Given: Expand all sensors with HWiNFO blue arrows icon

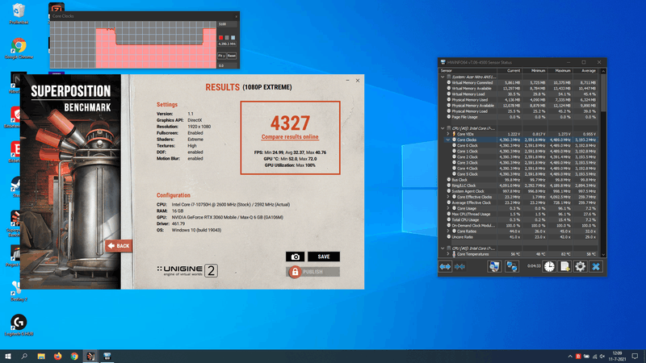Looking at the screenshot, I should [445, 267].
